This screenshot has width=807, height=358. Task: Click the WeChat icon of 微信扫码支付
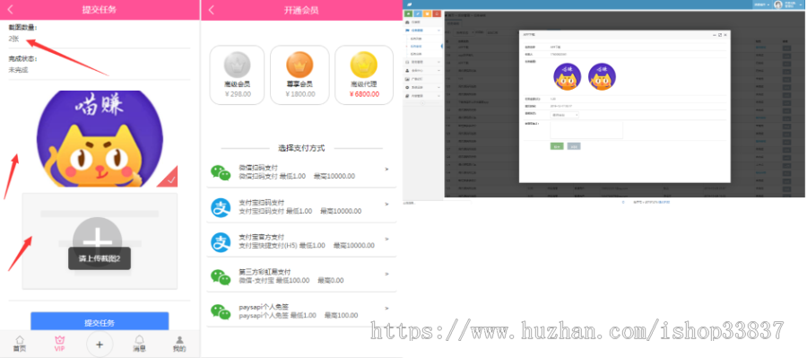[221, 172]
